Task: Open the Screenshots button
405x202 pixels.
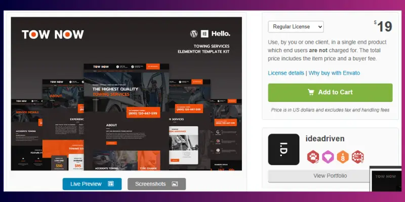Action: (x=156, y=184)
